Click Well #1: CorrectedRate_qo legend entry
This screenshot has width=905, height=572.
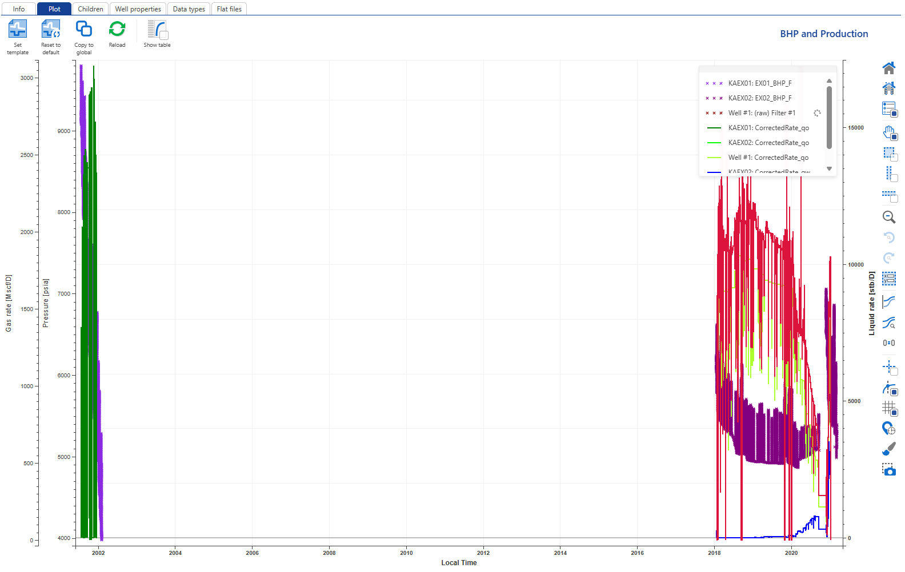tap(768, 158)
